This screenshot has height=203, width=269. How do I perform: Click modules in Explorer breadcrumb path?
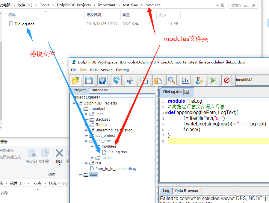pyautogui.click(x=153, y=5)
